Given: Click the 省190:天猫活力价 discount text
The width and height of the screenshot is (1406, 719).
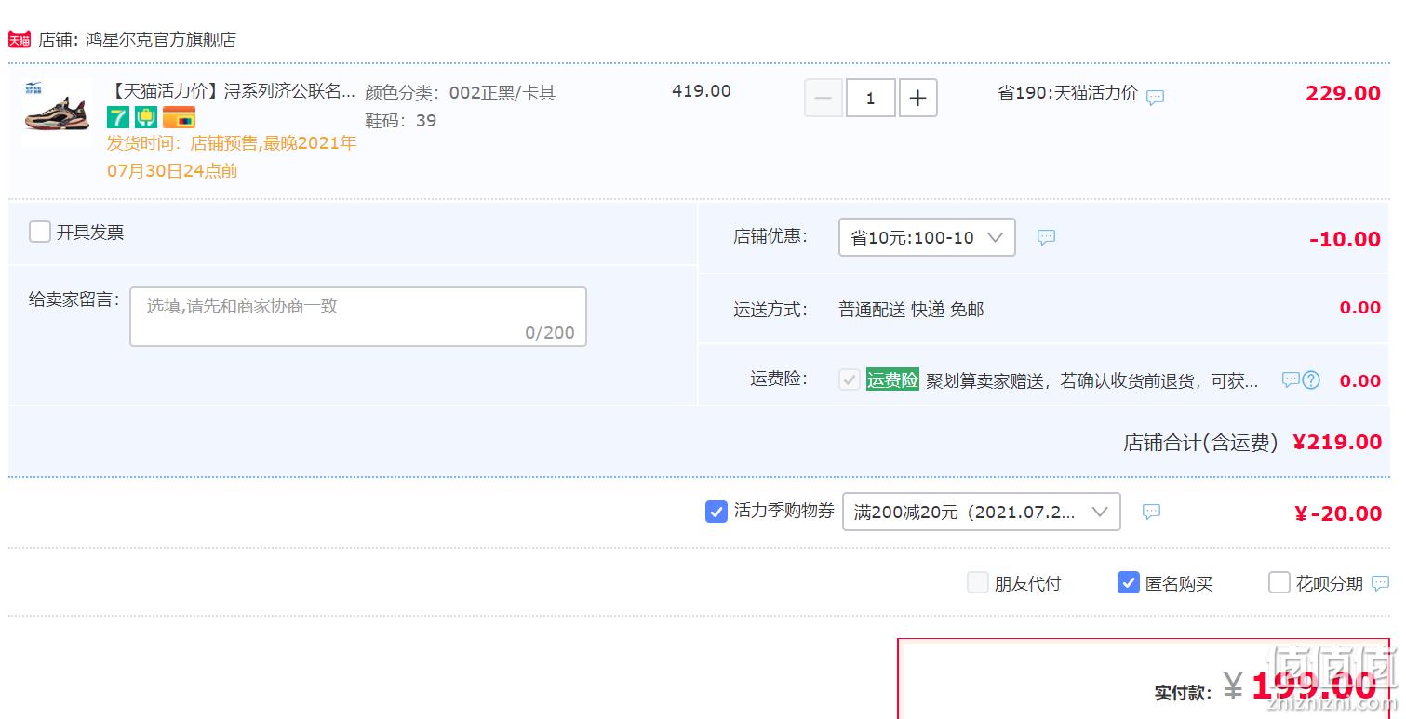Looking at the screenshot, I should (x=1067, y=93).
